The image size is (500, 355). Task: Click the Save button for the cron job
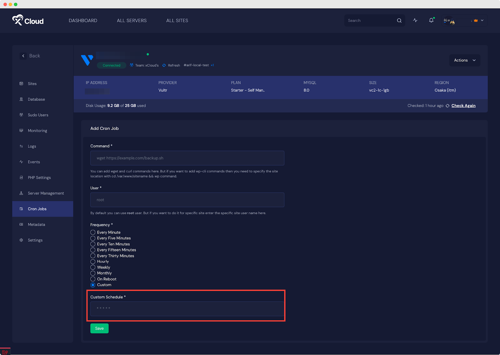pos(99,328)
